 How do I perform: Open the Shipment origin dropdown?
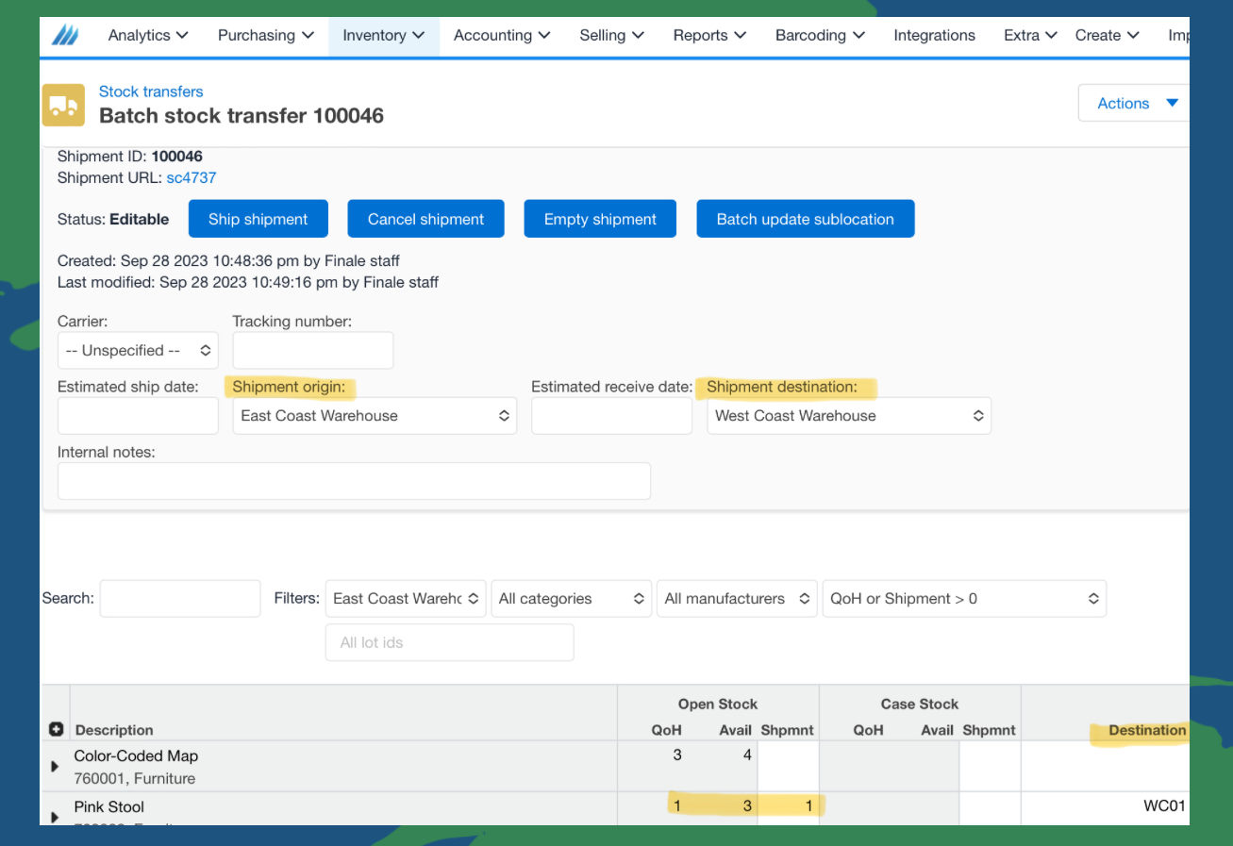click(375, 416)
